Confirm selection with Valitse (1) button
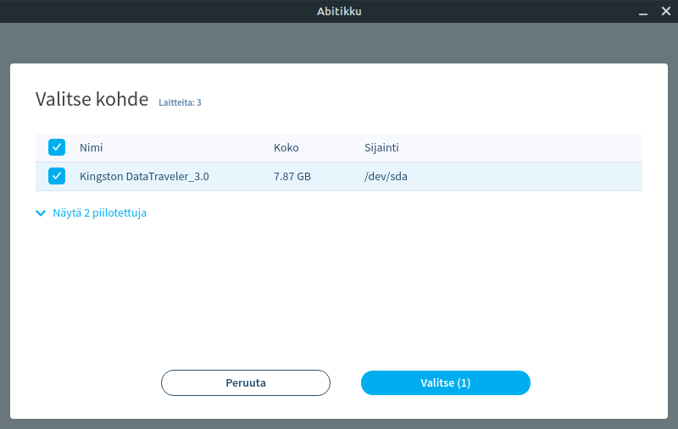The width and height of the screenshot is (678, 429). click(x=445, y=382)
